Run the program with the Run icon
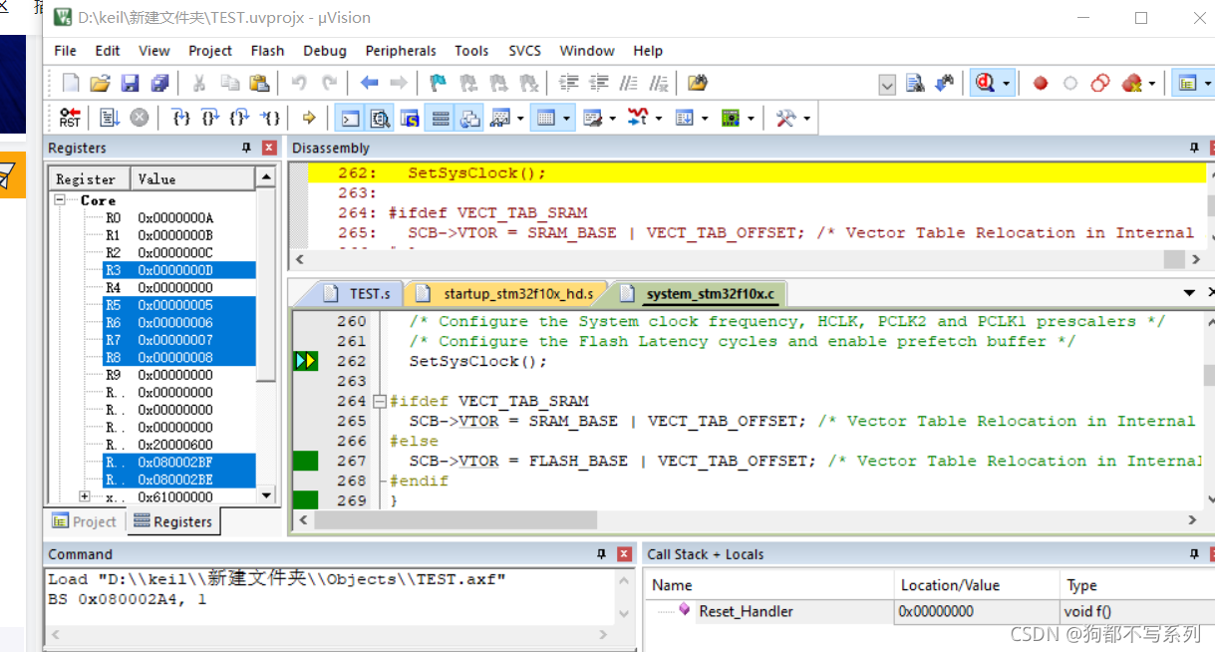The image size is (1215, 652). point(110,118)
